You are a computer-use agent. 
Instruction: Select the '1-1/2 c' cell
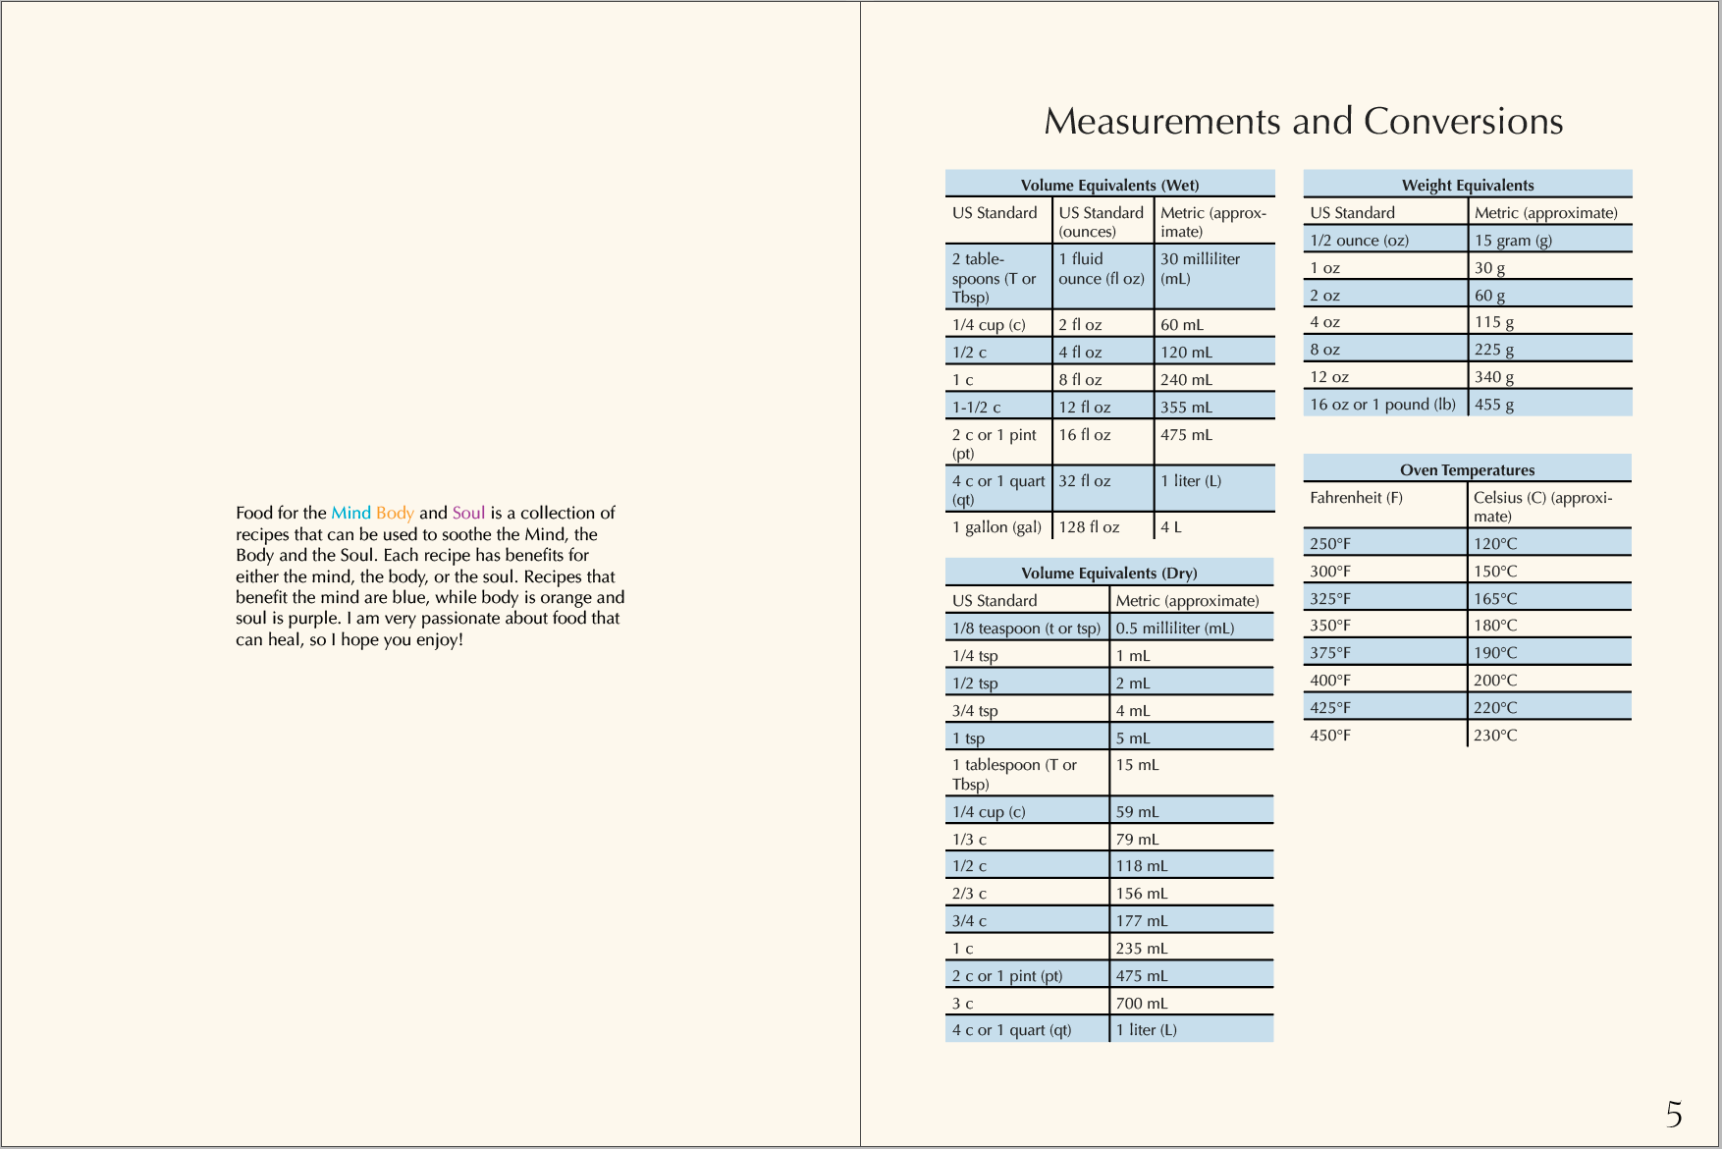point(998,407)
